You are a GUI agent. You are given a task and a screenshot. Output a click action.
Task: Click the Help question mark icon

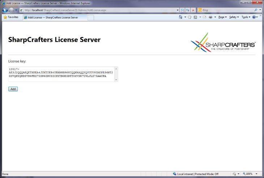[254, 17]
